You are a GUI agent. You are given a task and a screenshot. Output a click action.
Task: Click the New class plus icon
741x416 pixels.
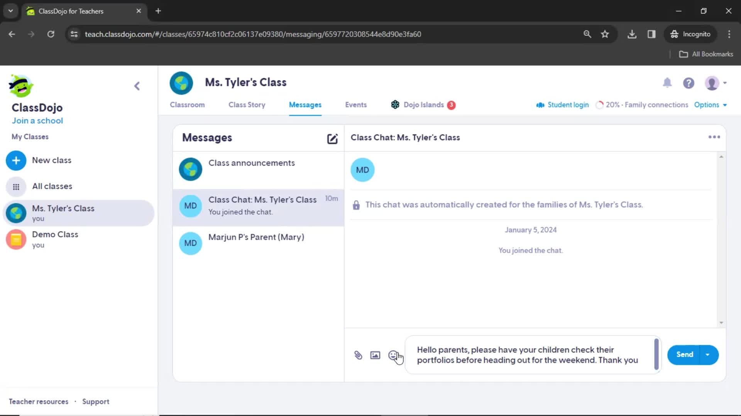[x=16, y=161]
